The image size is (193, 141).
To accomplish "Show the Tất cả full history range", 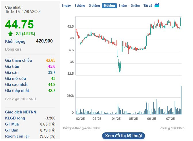I will point(148,5).
